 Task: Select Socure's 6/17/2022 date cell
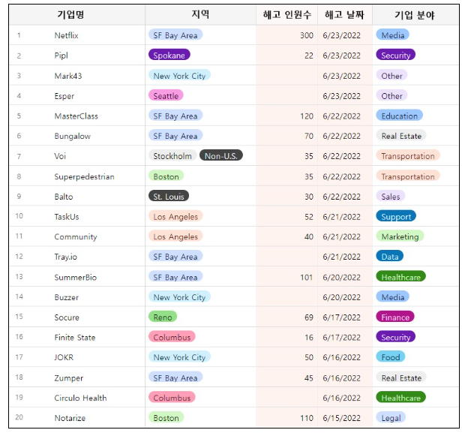345,317
